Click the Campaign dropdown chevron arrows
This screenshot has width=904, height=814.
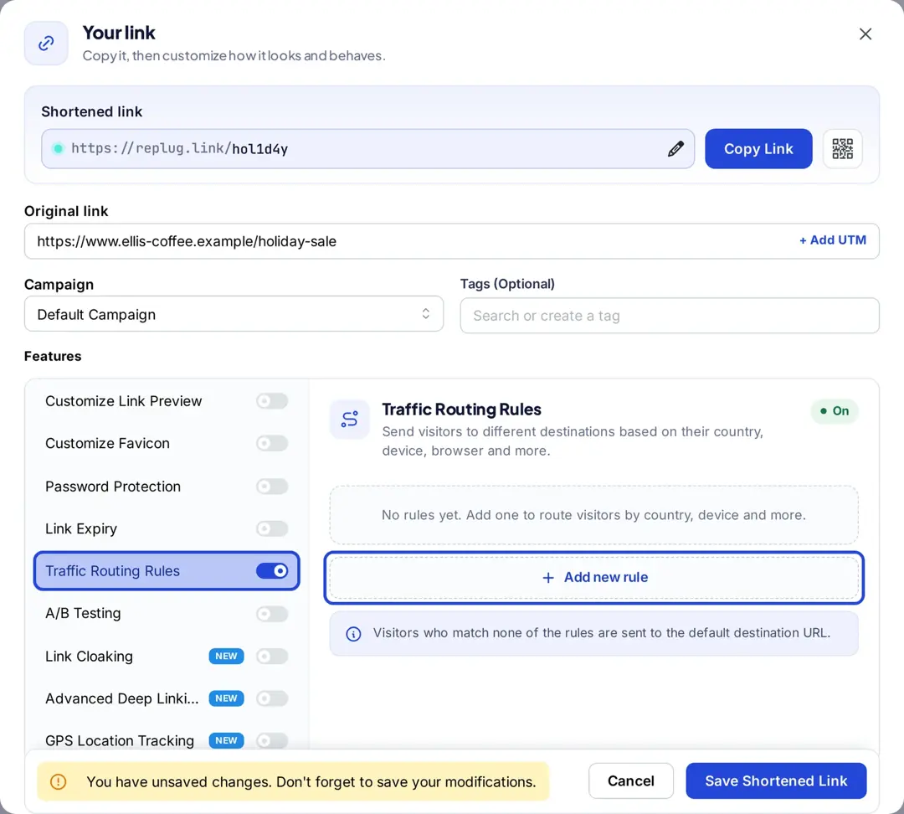(x=425, y=314)
